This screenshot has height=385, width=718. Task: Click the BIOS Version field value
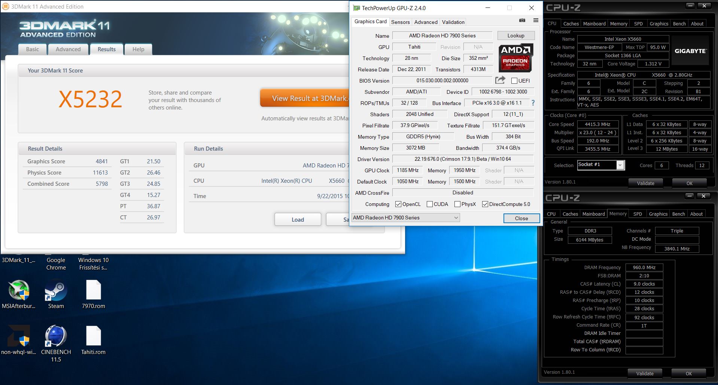point(442,80)
